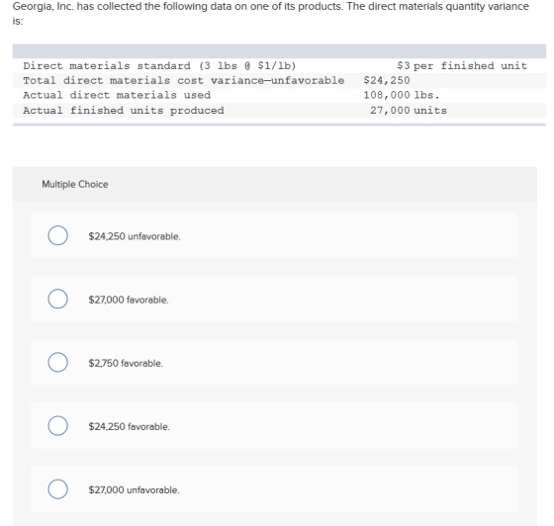Click the '$24,250 unfavorable.' answer text

[135, 236]
